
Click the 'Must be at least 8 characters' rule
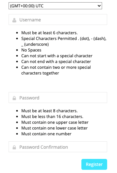click(50, 111)
